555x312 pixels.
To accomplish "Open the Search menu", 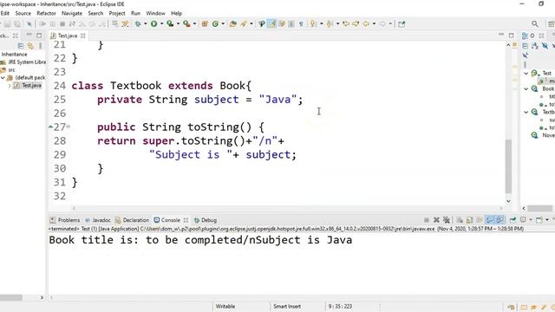I will (x=95, y=13).
